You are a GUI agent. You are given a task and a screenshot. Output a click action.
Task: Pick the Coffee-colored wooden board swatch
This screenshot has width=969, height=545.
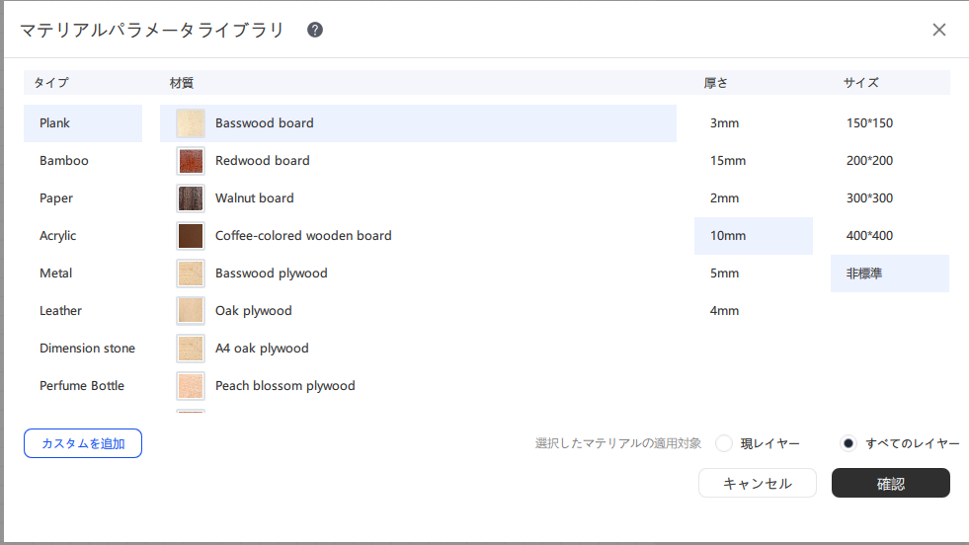(x=190, y=236)
